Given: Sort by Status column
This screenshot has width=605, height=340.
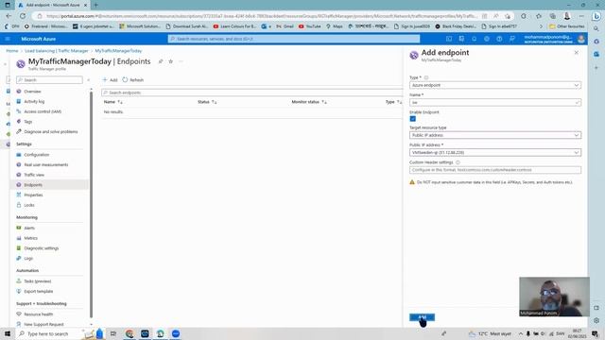Looking at the screenshot, I should coord(207,102).
